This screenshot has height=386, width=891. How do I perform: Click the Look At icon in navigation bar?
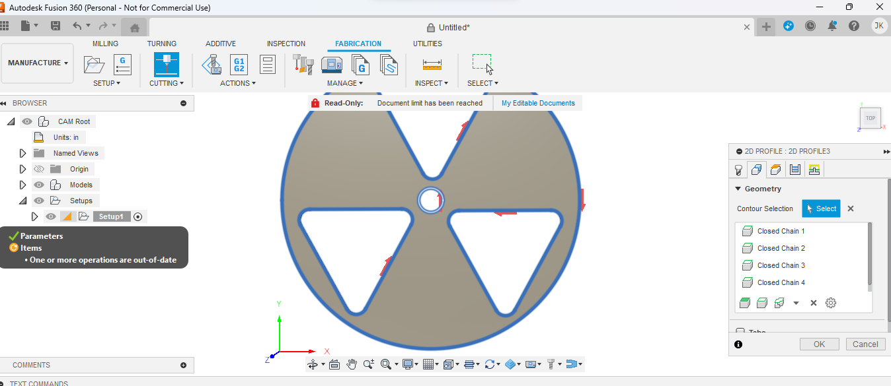pyautogui.click(x=334, y=364)
